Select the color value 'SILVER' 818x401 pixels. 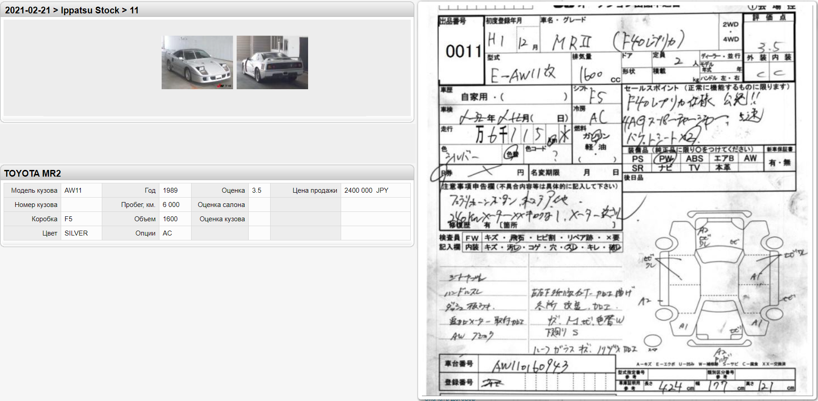click(x=76, y=233)
